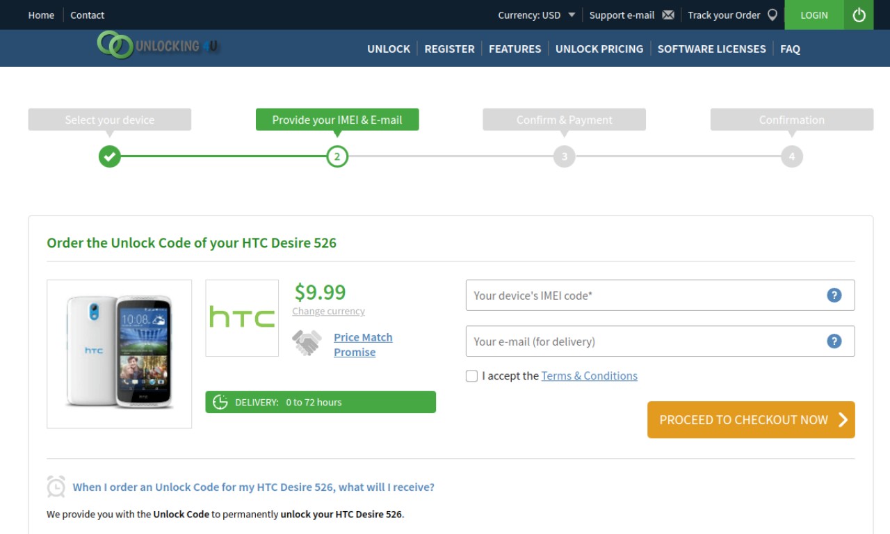This screenshot has height=534, width=890.
Task: Click the DELIVERY 0 to 72 hours bar
Action: coord(321,402)
